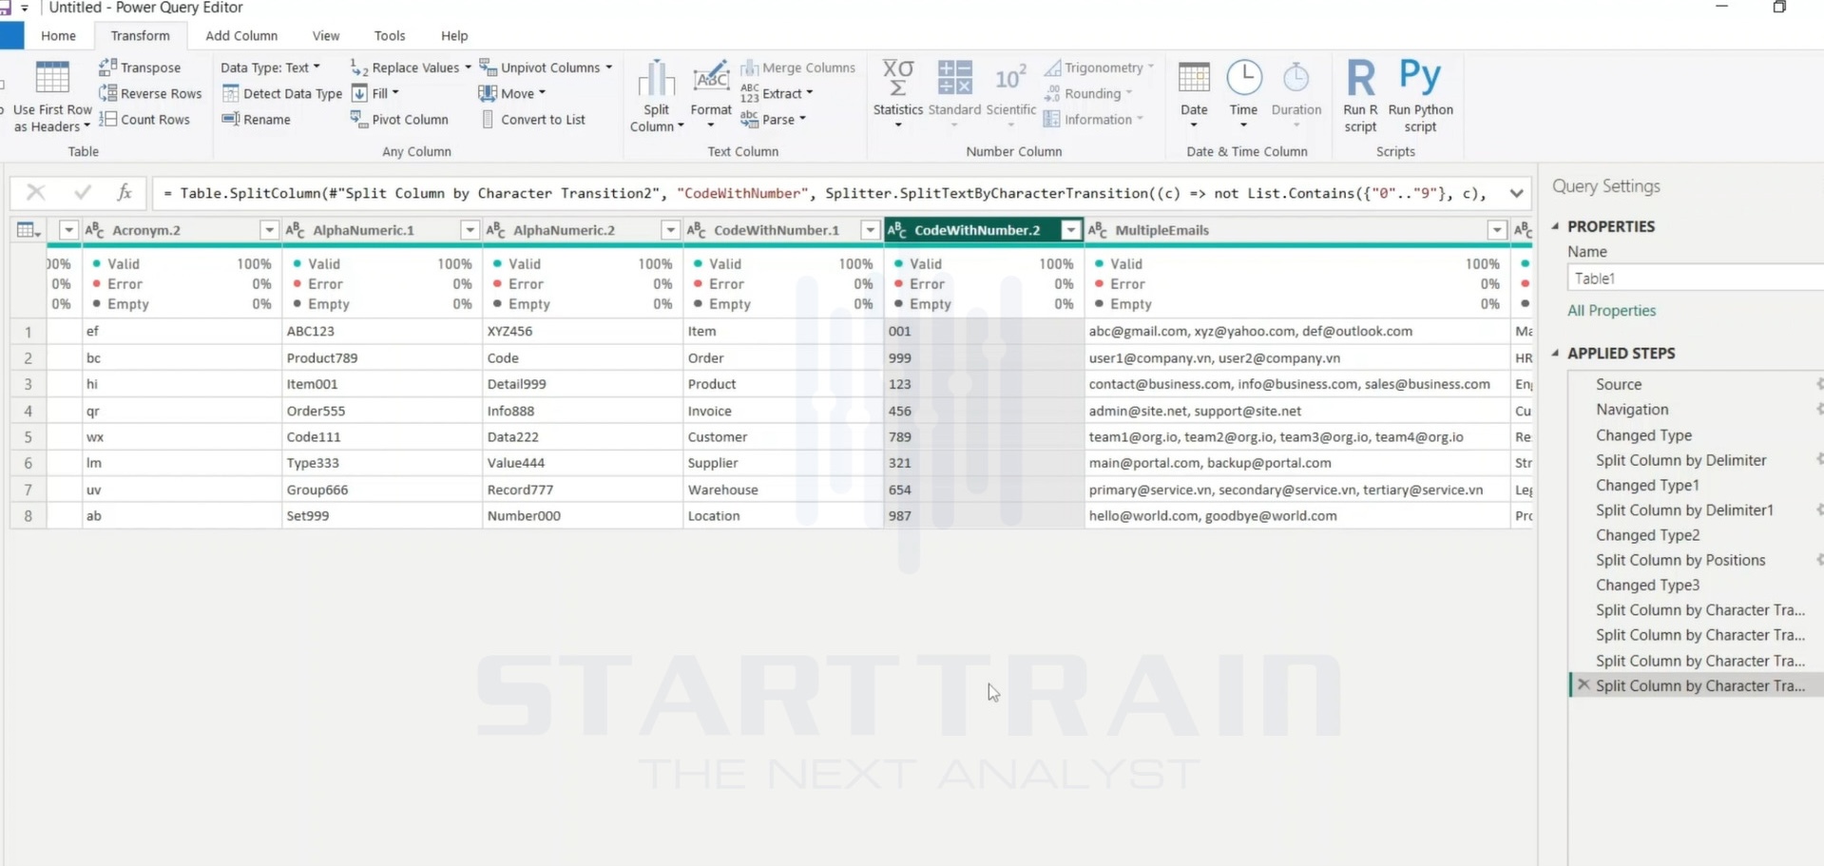
Task: Switch to the Add Column tab
Action: pos(241,35)
